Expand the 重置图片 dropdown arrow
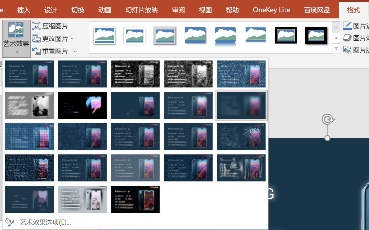The width and height of the screenshot is (369, 230). (75, 51)
